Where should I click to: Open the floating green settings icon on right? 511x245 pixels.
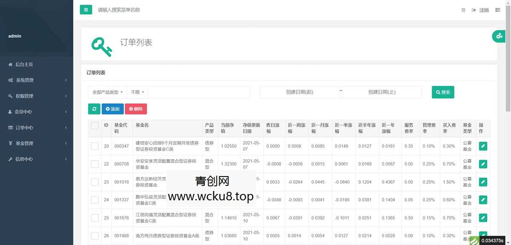click(499, 37)
